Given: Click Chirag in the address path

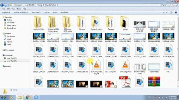Looking at the screenshot, I should pos(40,5).
